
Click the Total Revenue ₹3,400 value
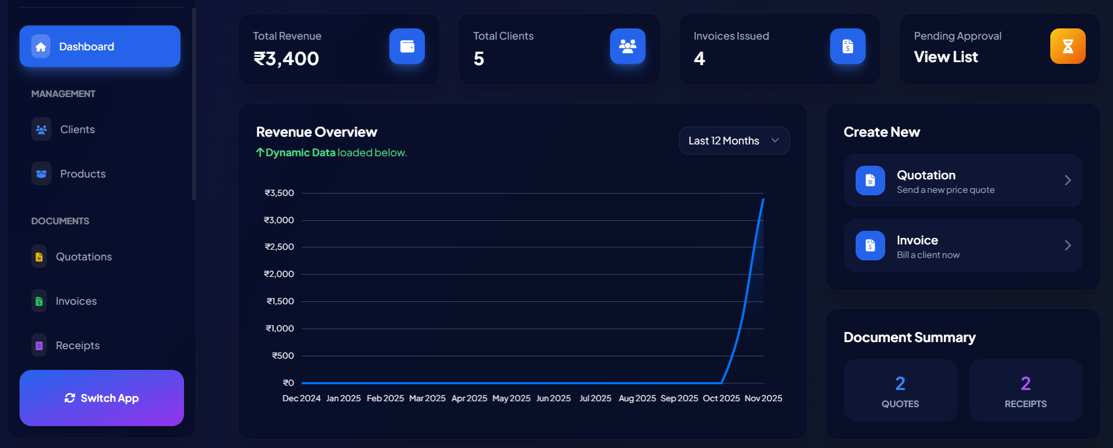(x=286, y=59)
